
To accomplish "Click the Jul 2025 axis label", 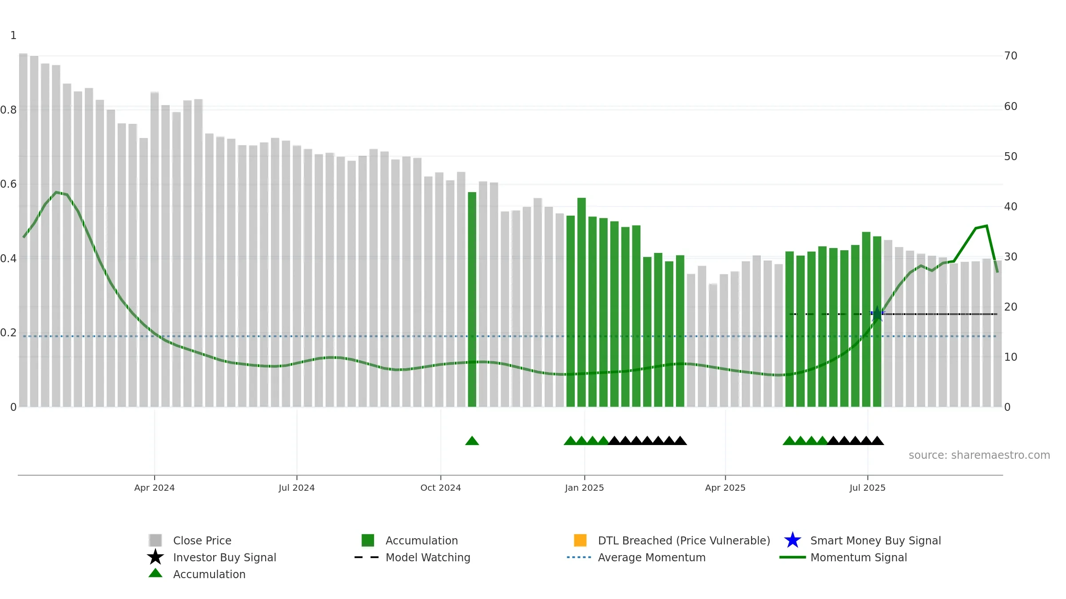I will (867, 488).
